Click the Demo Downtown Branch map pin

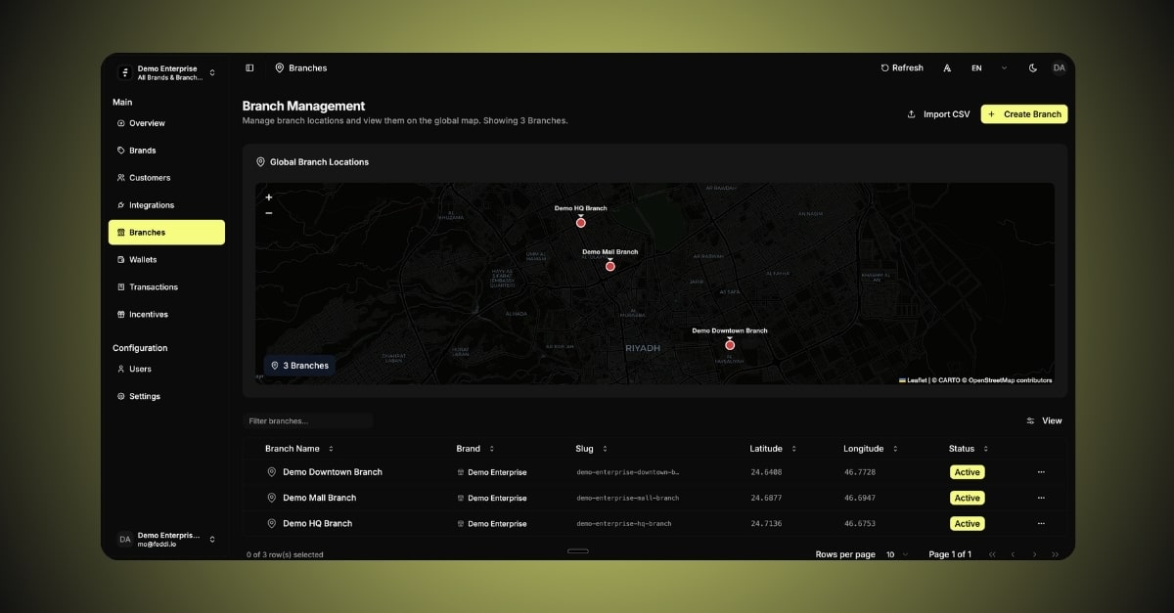[730, 344]
